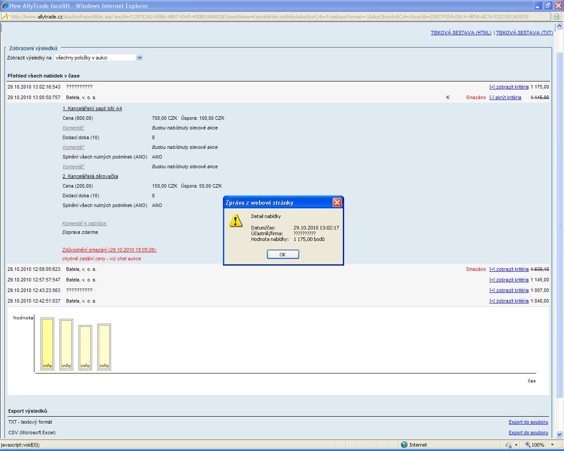This screenshot has width=564, height=451.
Task: Click the page icon beside the address bar
Action: click(x=6, y=16)
